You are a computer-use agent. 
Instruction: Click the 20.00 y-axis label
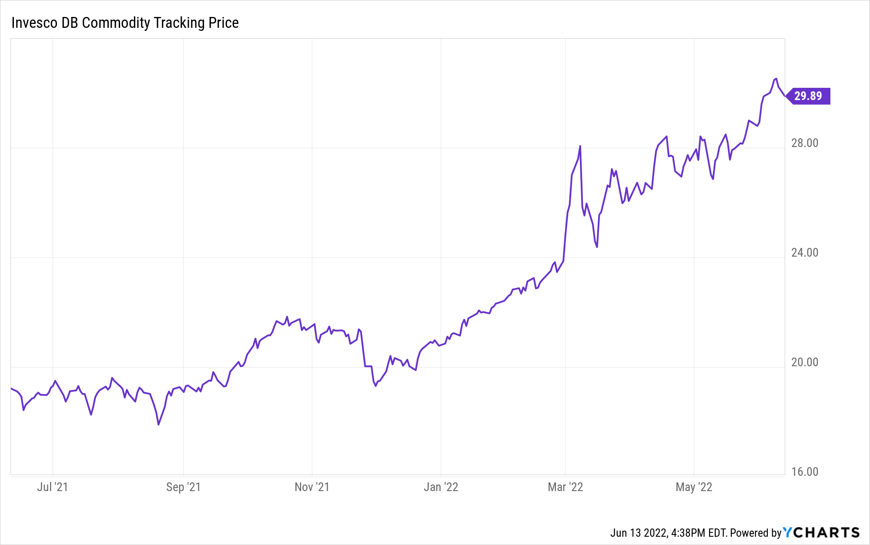click(804, 362)
